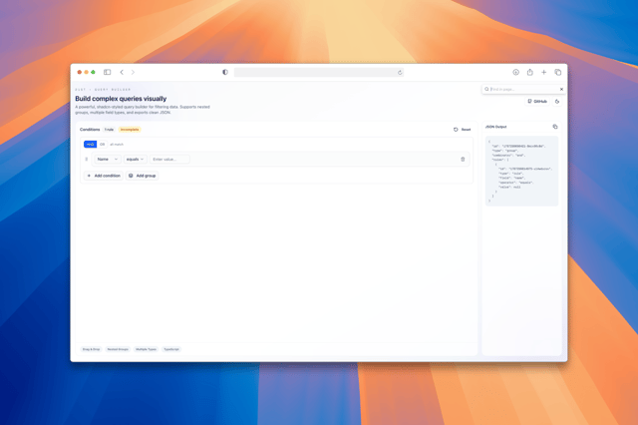The height and width of the screenshot is (425, 638).
Task: Click the Nested Groups tag
Action: tap(118, 349)
